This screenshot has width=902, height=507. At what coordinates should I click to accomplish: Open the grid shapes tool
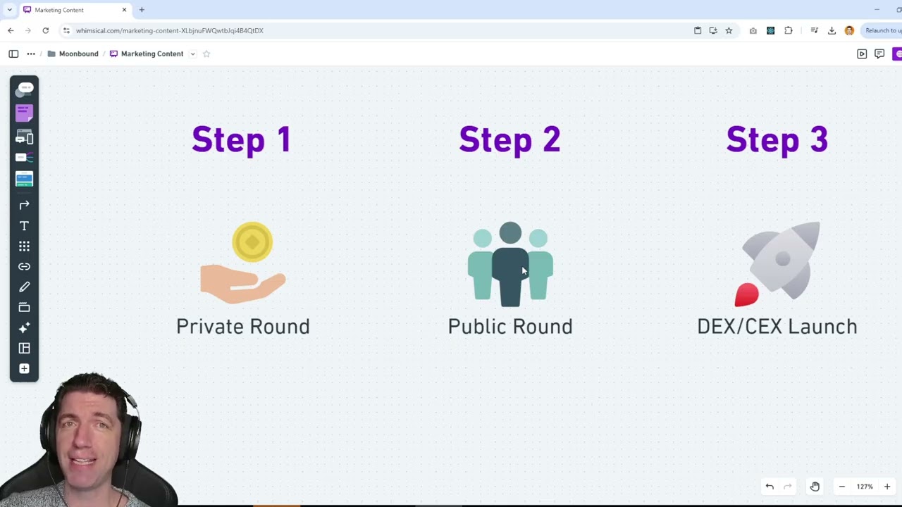(25, 246)
